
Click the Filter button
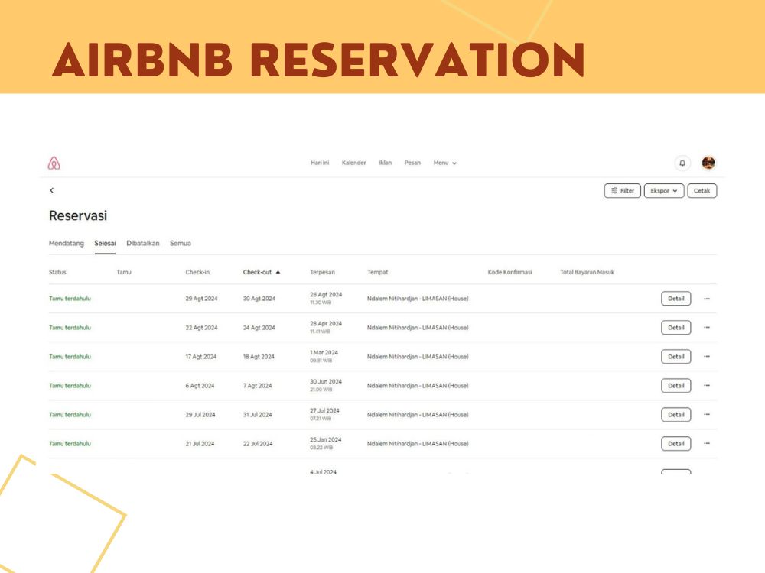(x=623, y=191)
